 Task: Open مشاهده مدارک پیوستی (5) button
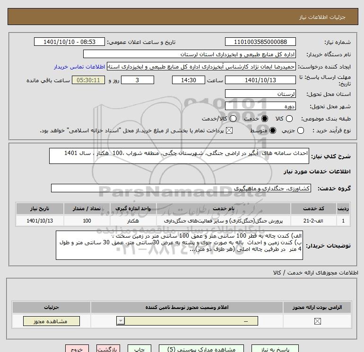pyautogui.click(x=201, y=349)
